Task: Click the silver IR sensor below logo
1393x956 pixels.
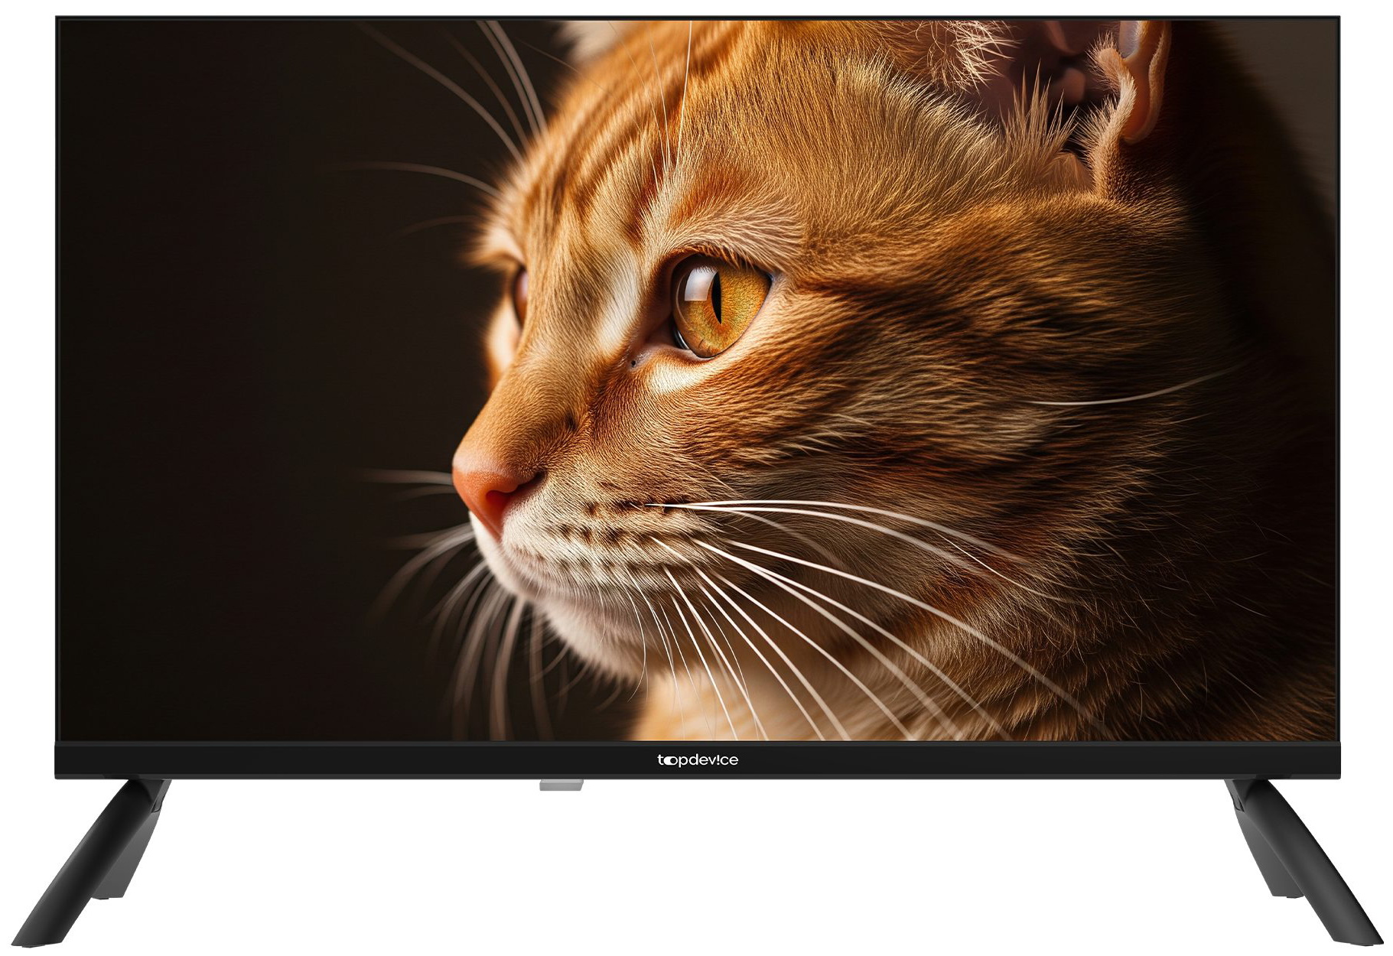Action: pyautogui.click(x=561, y=785)
